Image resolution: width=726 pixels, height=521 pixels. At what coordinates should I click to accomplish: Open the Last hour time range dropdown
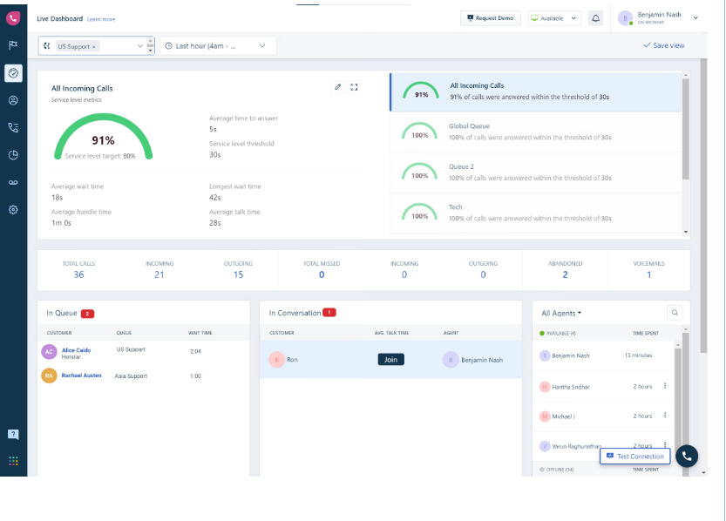(218, 46)
